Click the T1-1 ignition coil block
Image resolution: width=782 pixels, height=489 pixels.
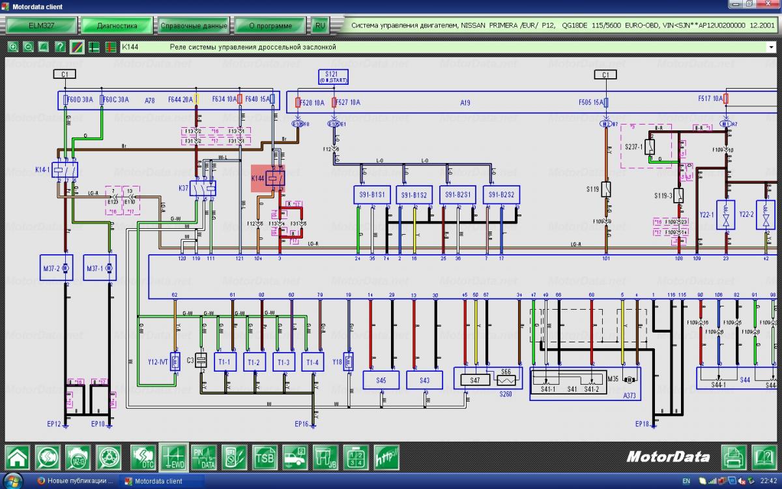[225, 363]
